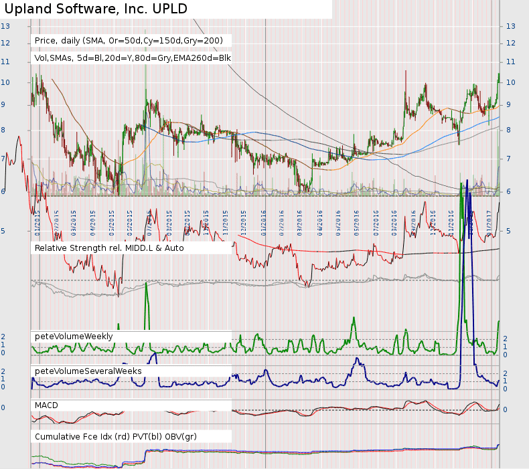Click price level 10 on left axis

[x=5, y=82]
